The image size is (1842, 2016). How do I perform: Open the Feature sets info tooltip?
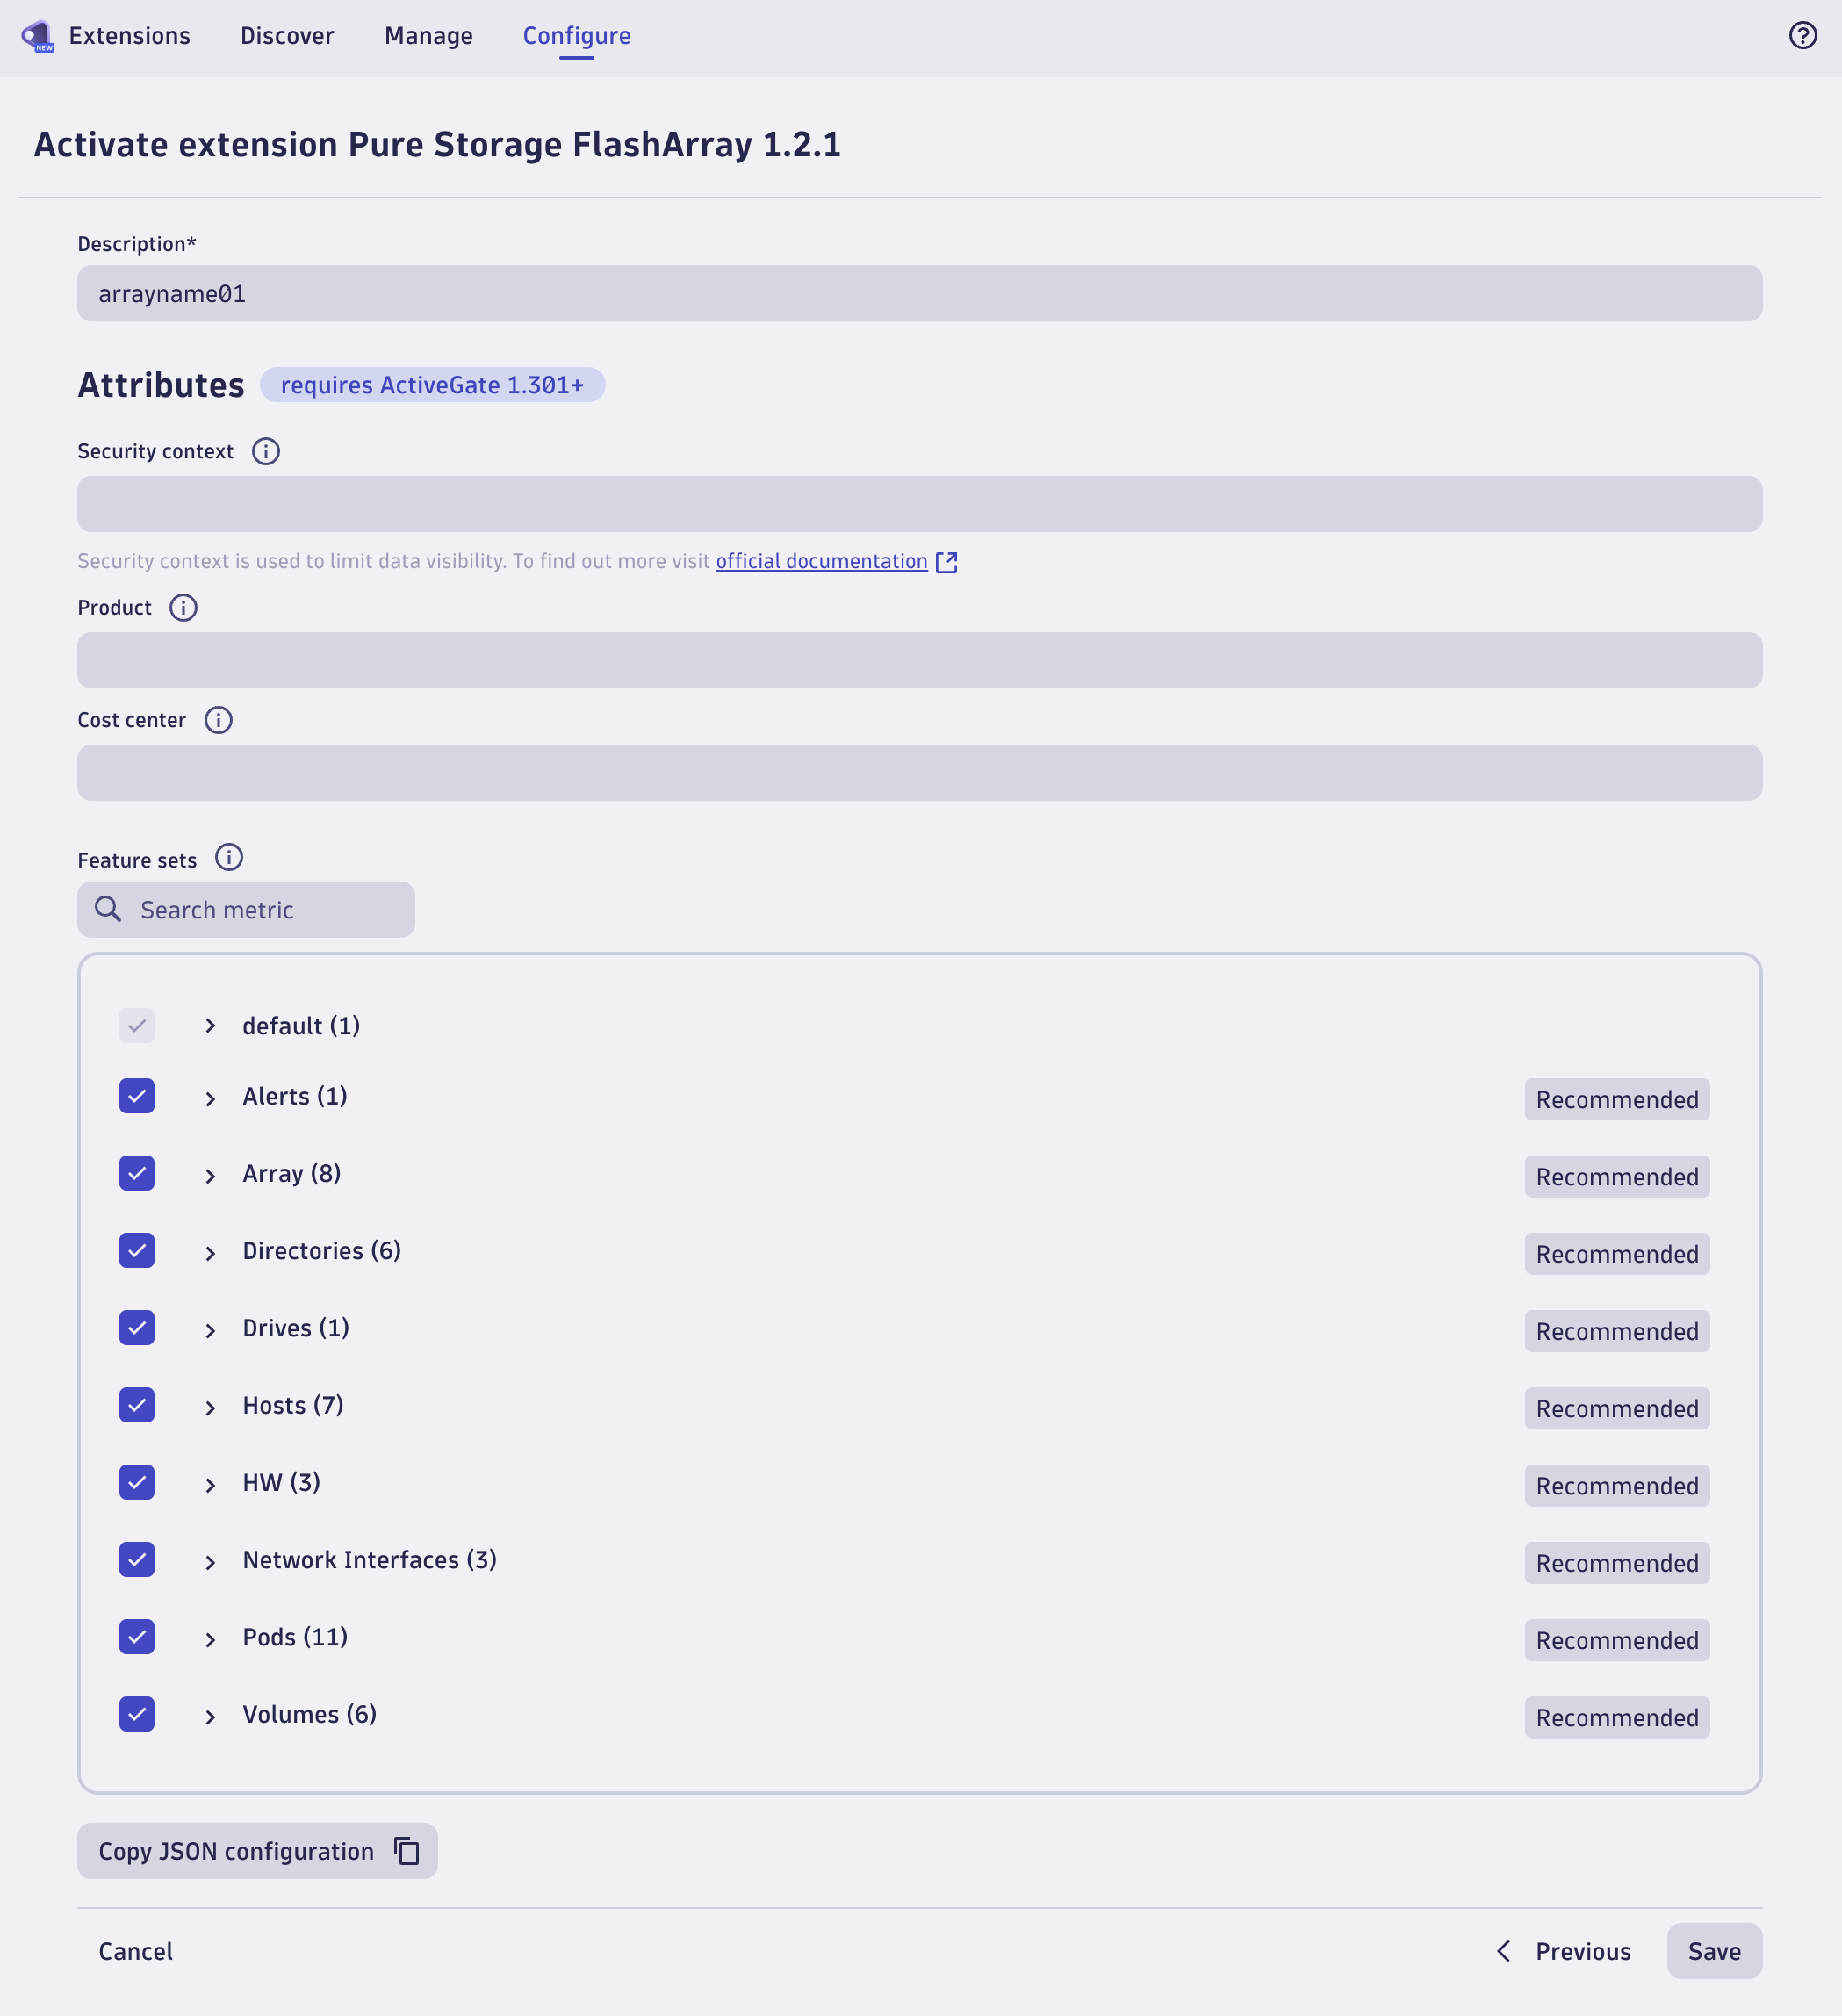pyautogui.click(x=229, y=857)
